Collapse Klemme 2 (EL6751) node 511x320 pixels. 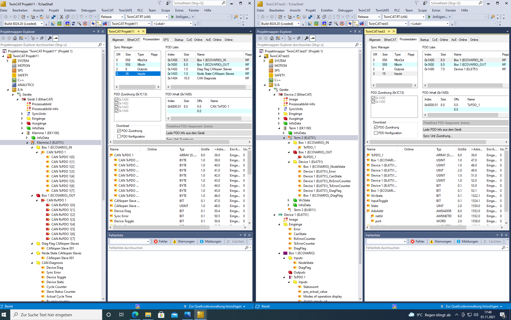pyautogui.click(x=27, y=143)
